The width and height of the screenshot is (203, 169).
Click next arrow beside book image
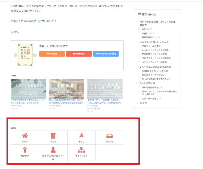[35, 55]
